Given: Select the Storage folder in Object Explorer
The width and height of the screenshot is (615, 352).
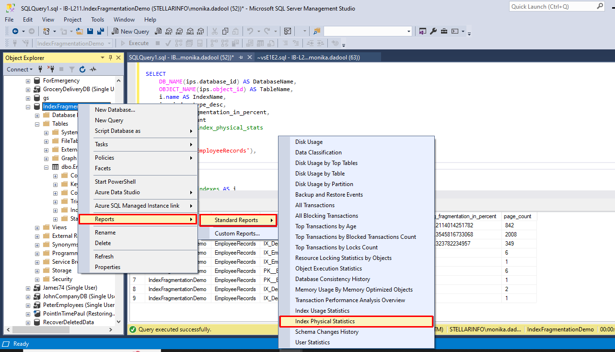Looking at the screenshot, I should [x=62, y=270].
